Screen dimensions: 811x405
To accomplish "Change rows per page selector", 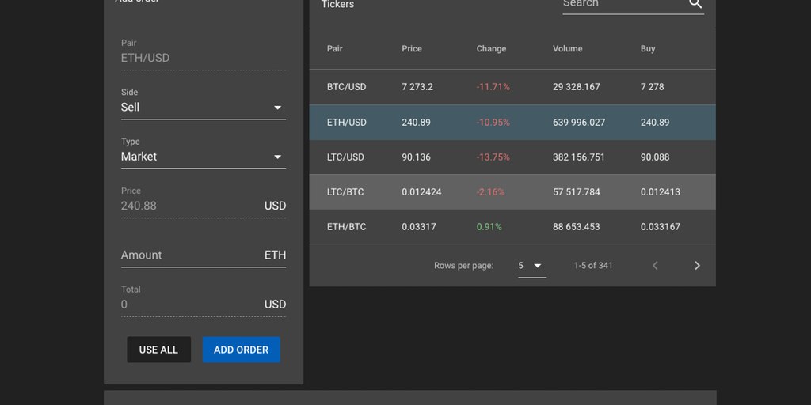I will [532, 266].
